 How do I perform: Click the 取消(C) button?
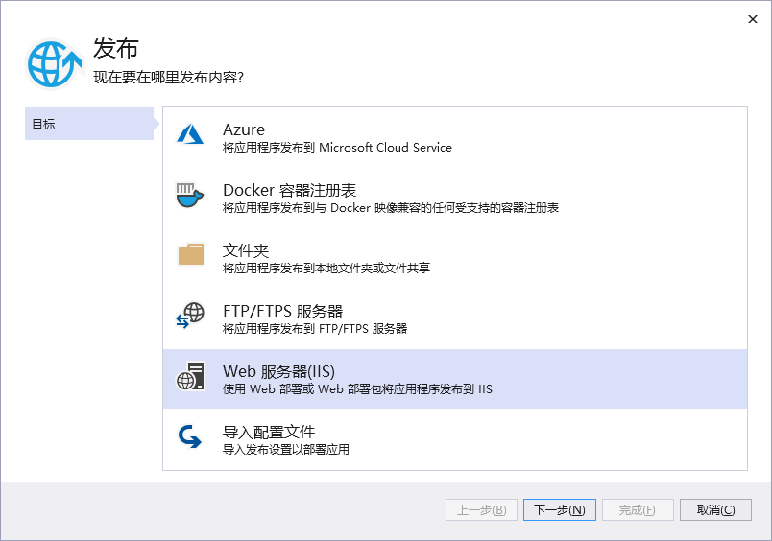pyautogui.click(x=715, y=509)
